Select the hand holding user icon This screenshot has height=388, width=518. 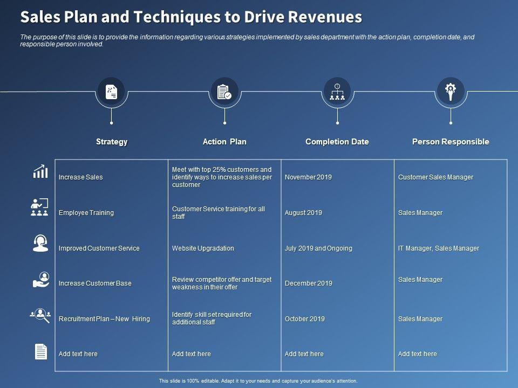[41, 280]
